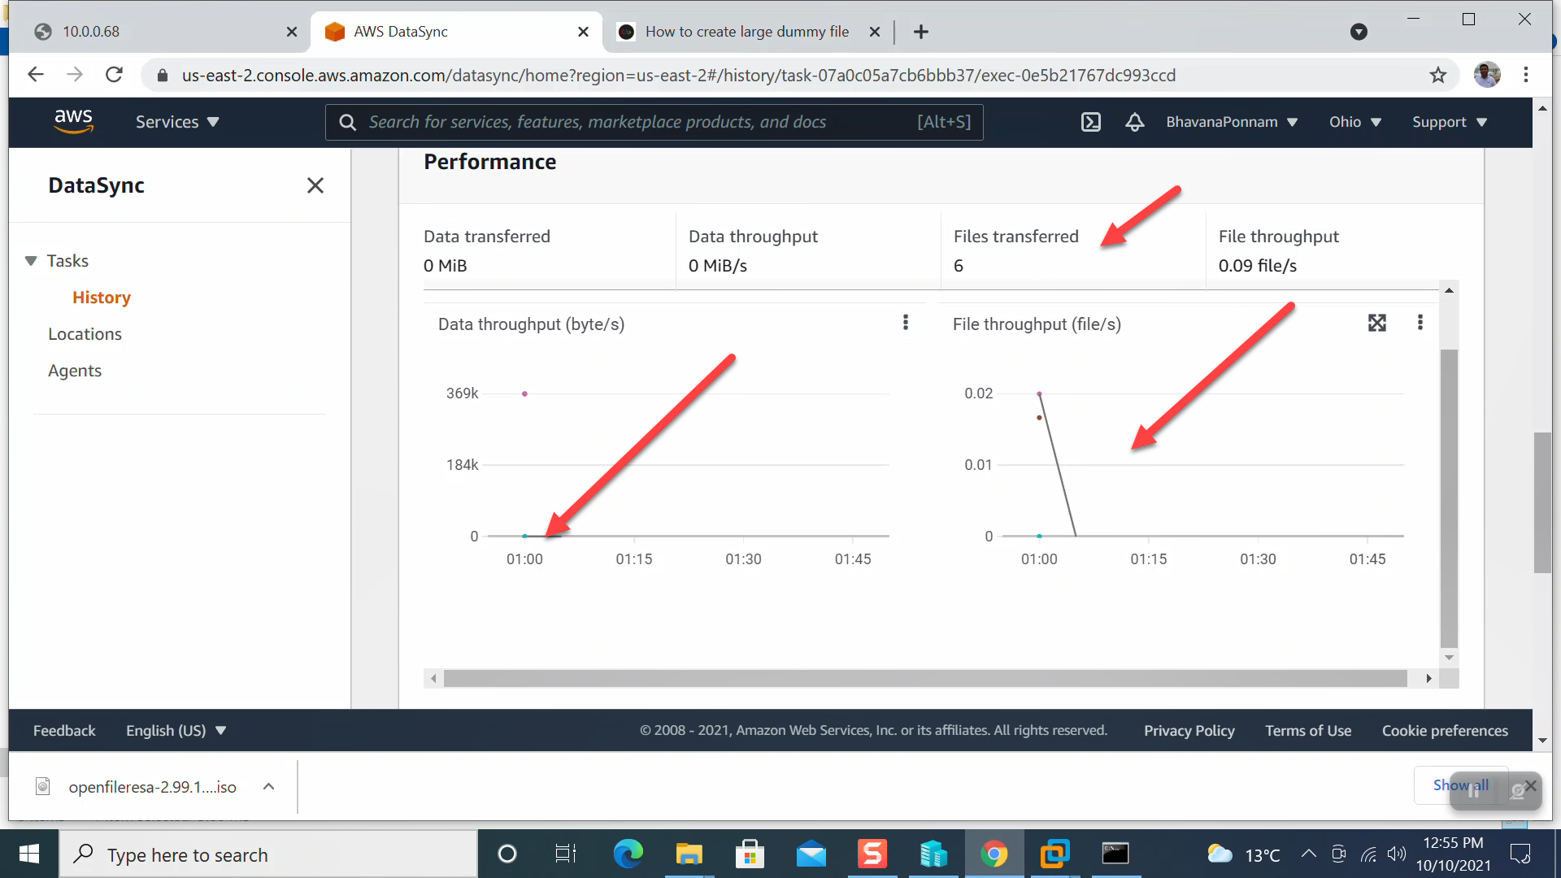Open the CloudShell terminal icon

coord(1090,122)
